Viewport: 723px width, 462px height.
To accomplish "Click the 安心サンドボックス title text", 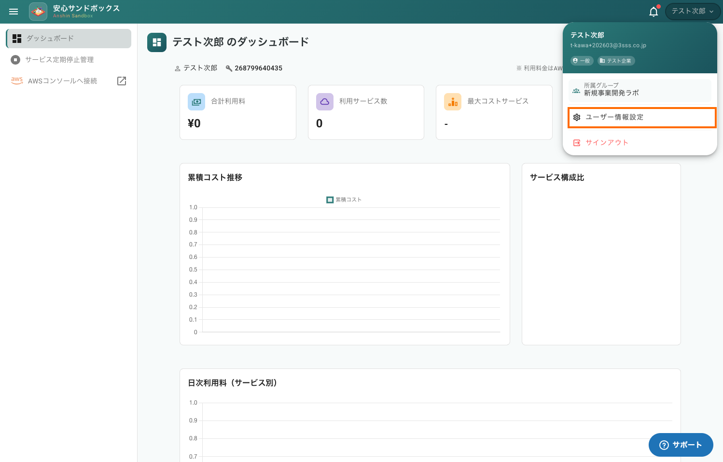I will point(86,8).
